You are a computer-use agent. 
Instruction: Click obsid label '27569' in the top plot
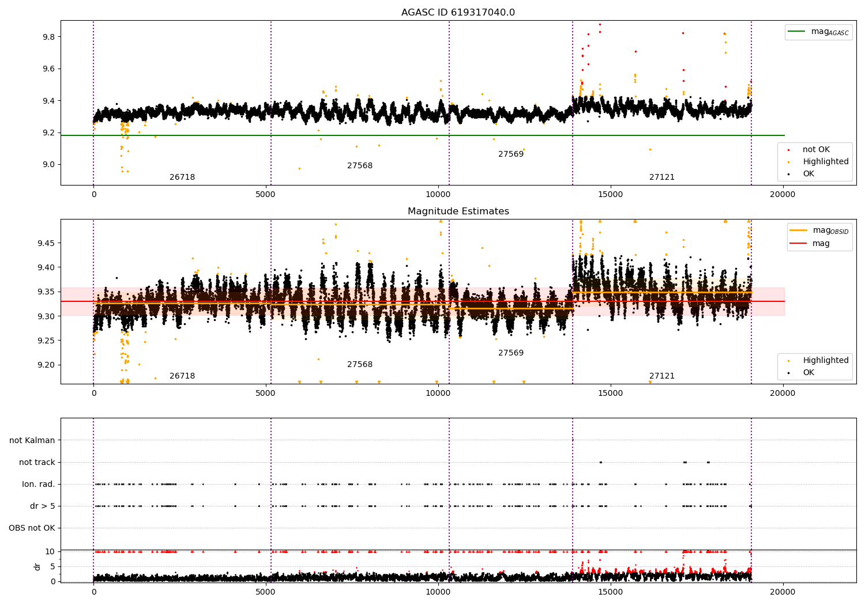(x=511, y=154)
